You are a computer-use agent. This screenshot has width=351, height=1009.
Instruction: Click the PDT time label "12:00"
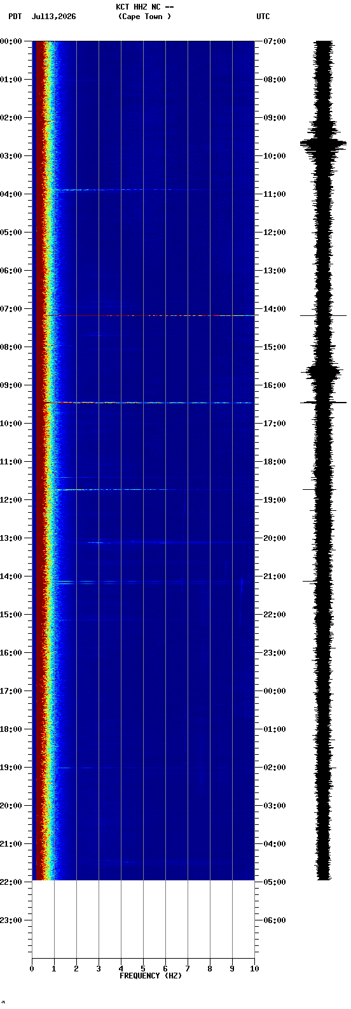(x=11, y=500)
